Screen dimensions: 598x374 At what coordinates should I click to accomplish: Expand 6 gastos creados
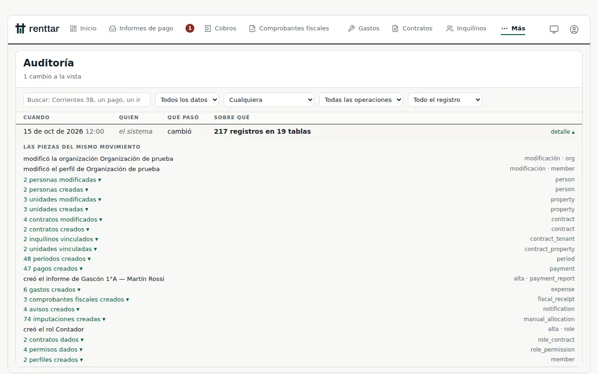tap(52, 290)
